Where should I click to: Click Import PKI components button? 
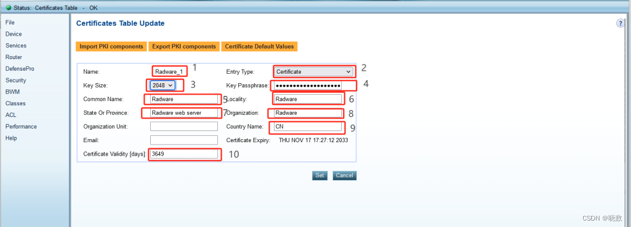(x=112, y=46)
